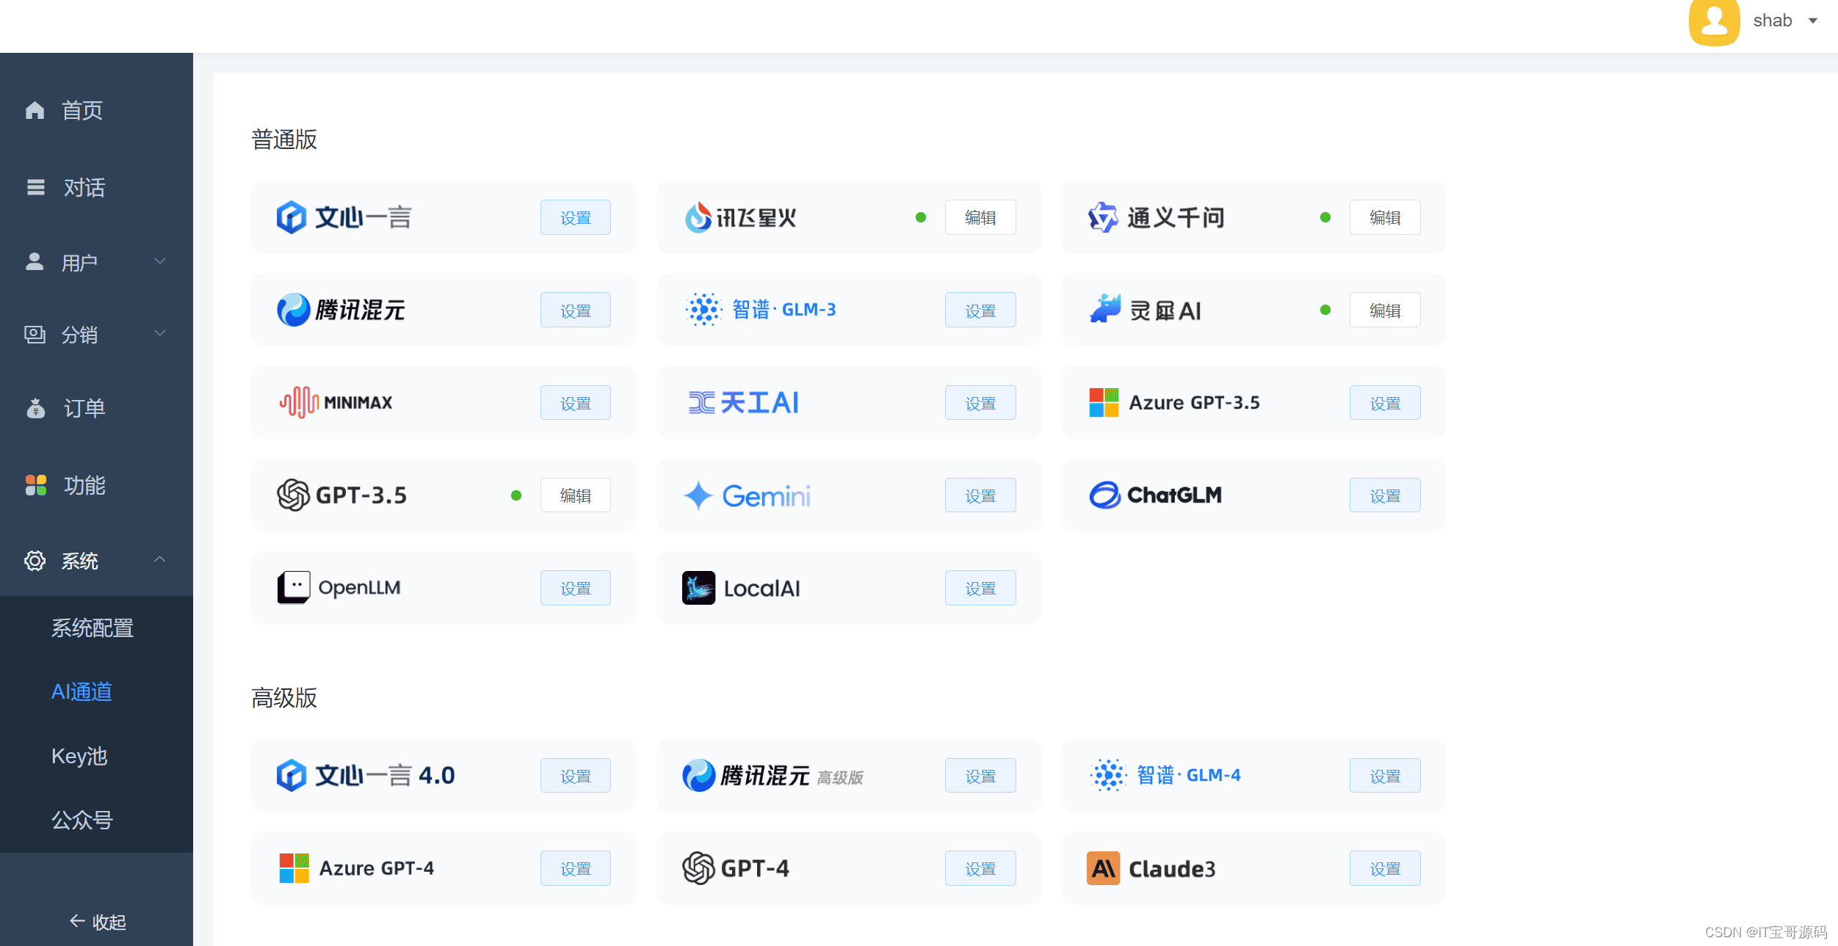The image size is (1838, 946).
Task: Click the Claude3 Anthropic logo
Action: [1103, 868]
